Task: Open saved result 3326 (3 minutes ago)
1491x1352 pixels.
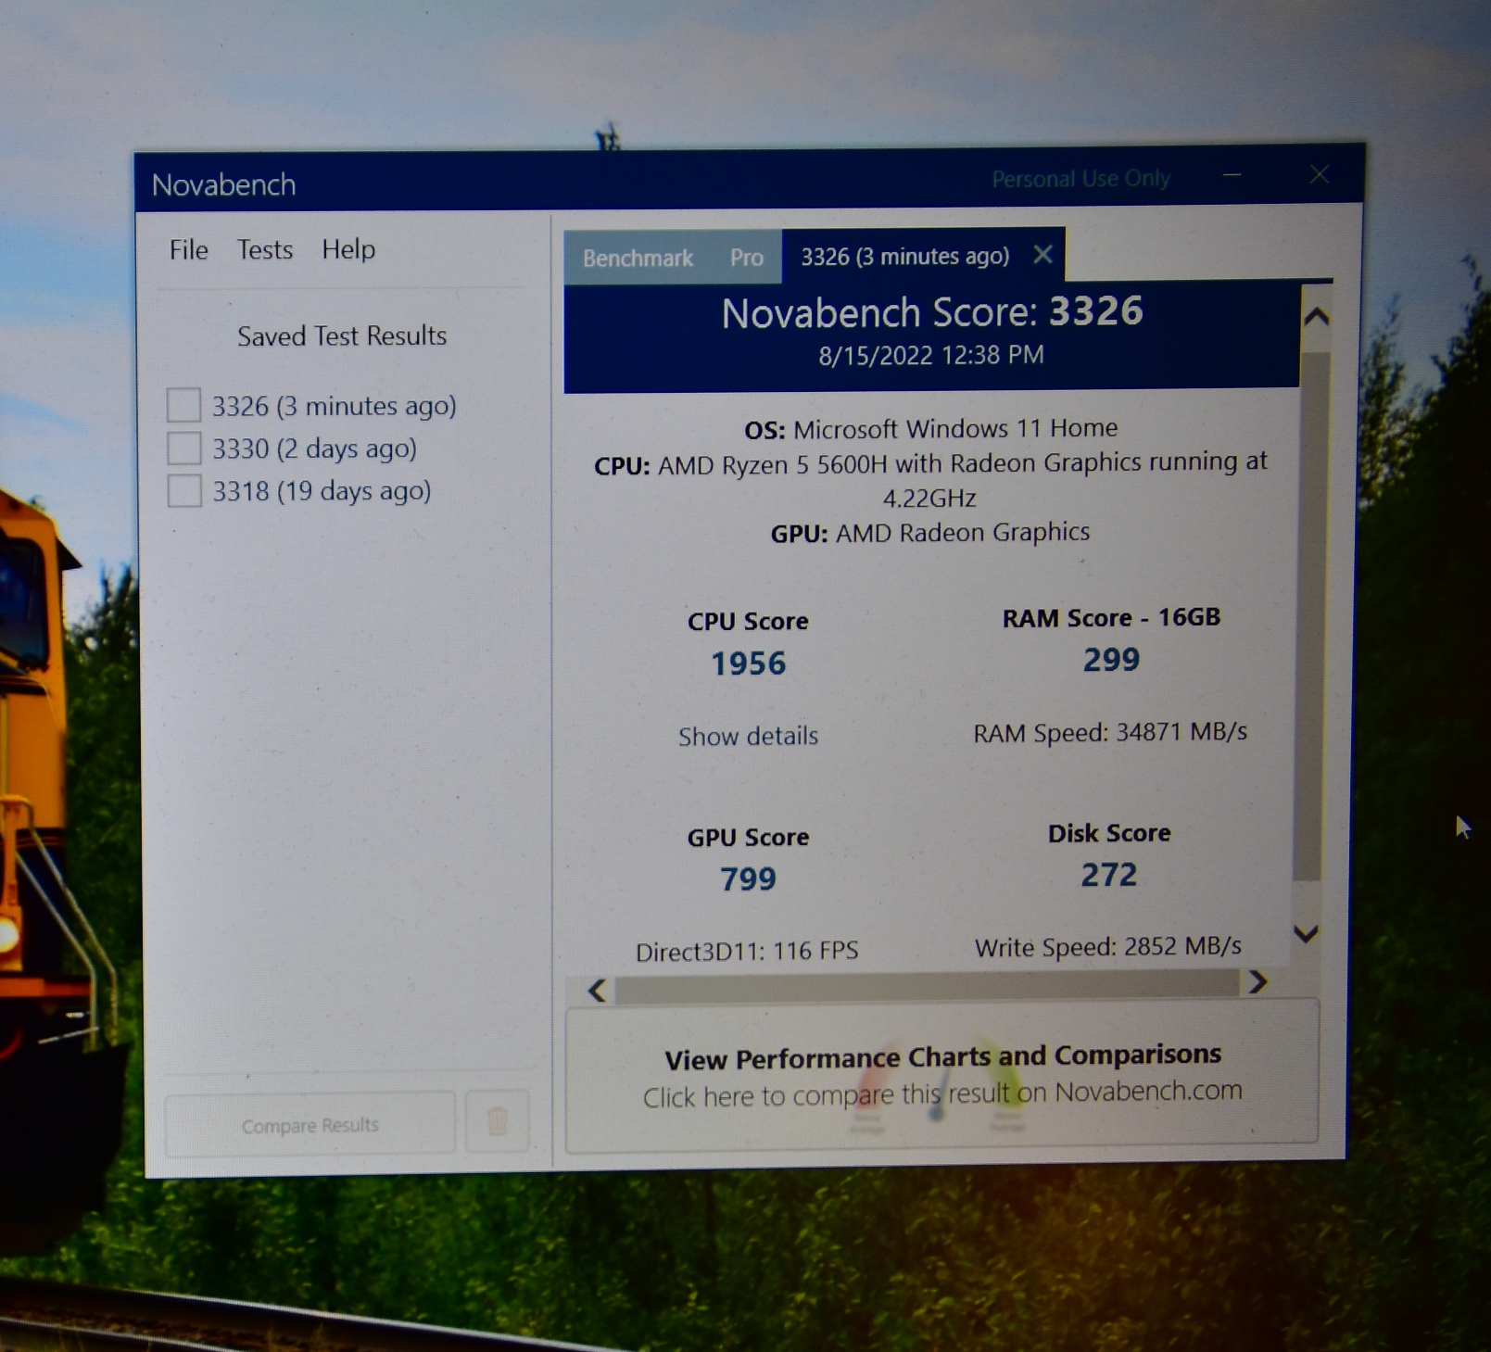Action: click(x=334, y=406)
